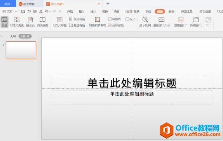This screenshot has width=223, height=141.
Task: Open the Design (设计) ribbon tab
Action: tap(93, 12)
